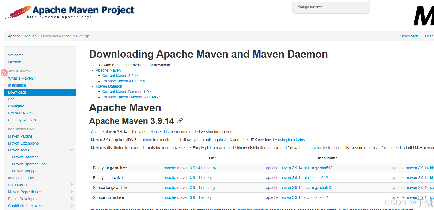Expand the Plugin Development chevron

[72, 199]
